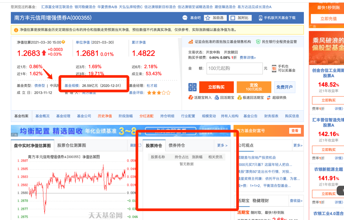Click the 回活期宝 icon
This screenshot has height=220, width=344.
point(217,98)
